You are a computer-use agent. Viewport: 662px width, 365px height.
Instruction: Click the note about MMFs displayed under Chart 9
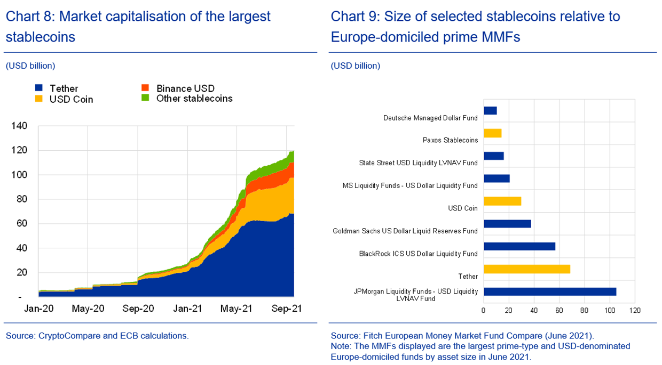(480, 352)
